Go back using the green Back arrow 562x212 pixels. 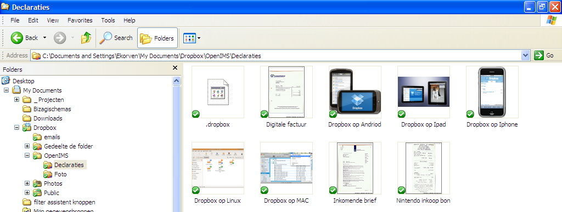(17, 38)
